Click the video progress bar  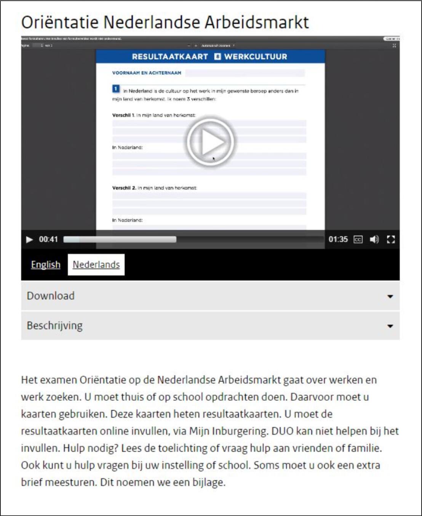[193, 239]
